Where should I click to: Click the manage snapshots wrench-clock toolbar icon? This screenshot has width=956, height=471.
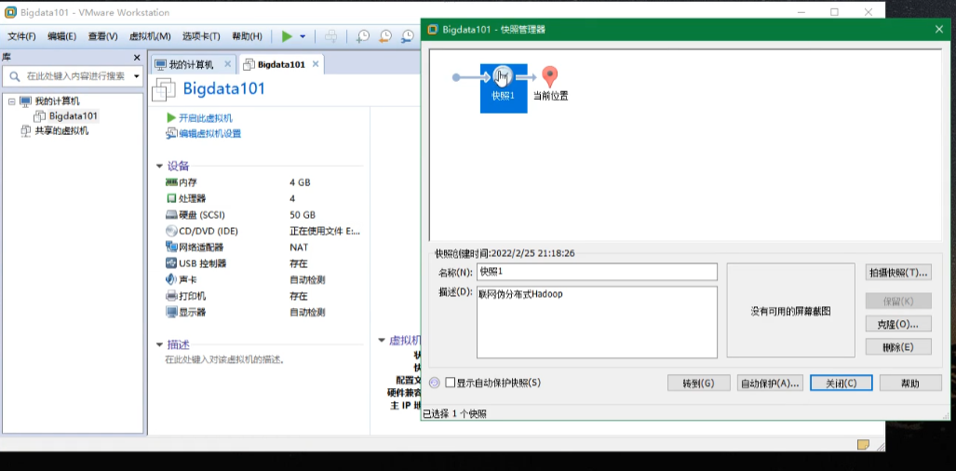(408, 36)
